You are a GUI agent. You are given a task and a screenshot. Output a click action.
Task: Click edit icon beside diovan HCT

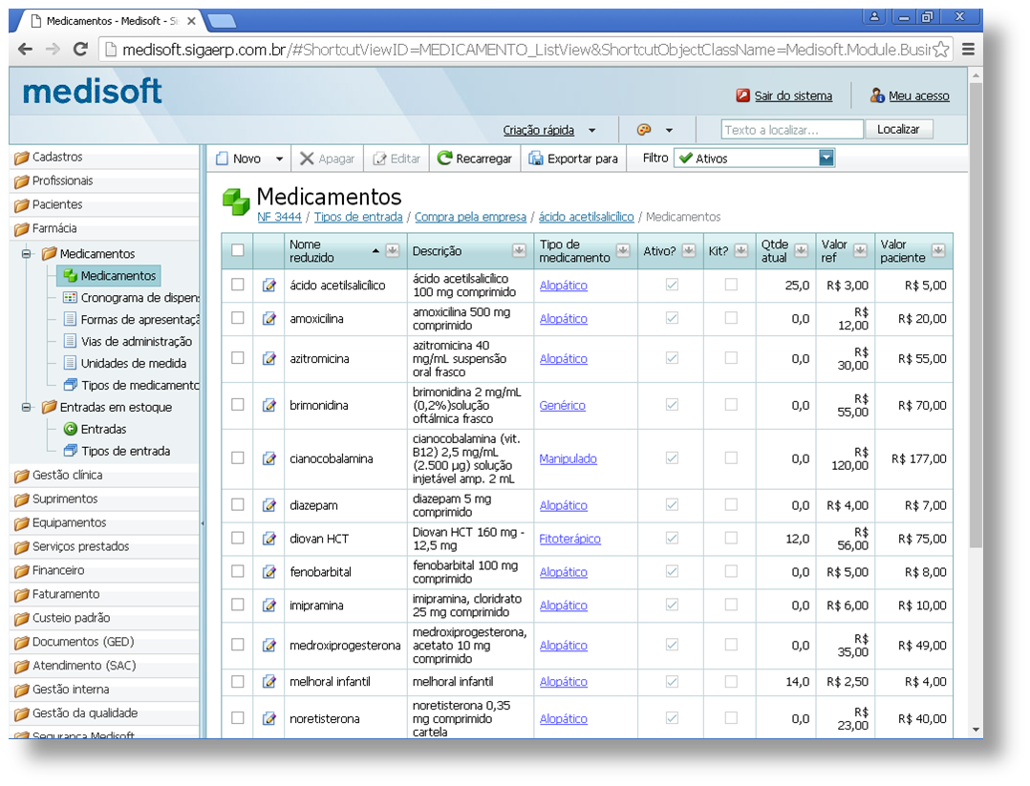pos(268,539)
